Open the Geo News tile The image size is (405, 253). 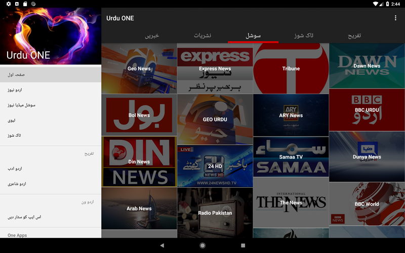139,68
